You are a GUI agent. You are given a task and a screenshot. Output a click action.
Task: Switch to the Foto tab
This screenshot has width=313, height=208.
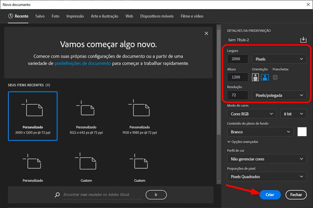55,16
